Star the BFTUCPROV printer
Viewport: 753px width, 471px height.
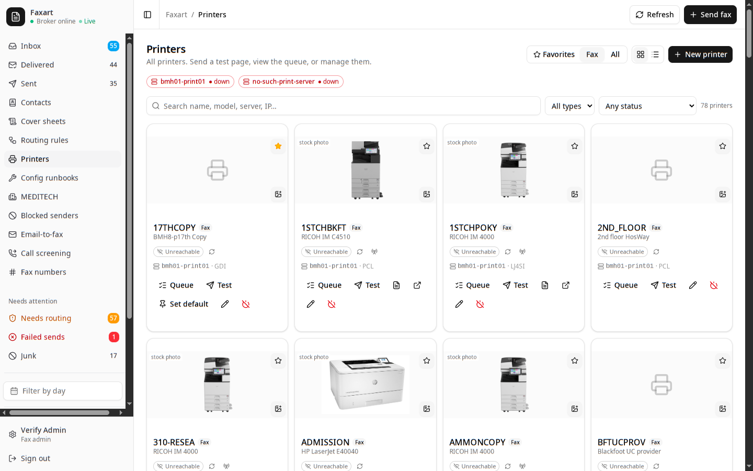pyautogui.click(x=723, y=361)
